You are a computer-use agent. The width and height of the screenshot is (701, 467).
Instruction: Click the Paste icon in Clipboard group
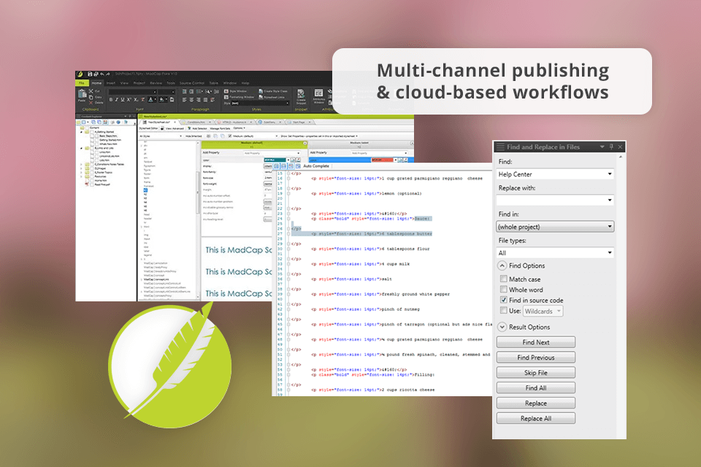coord(83,93)
